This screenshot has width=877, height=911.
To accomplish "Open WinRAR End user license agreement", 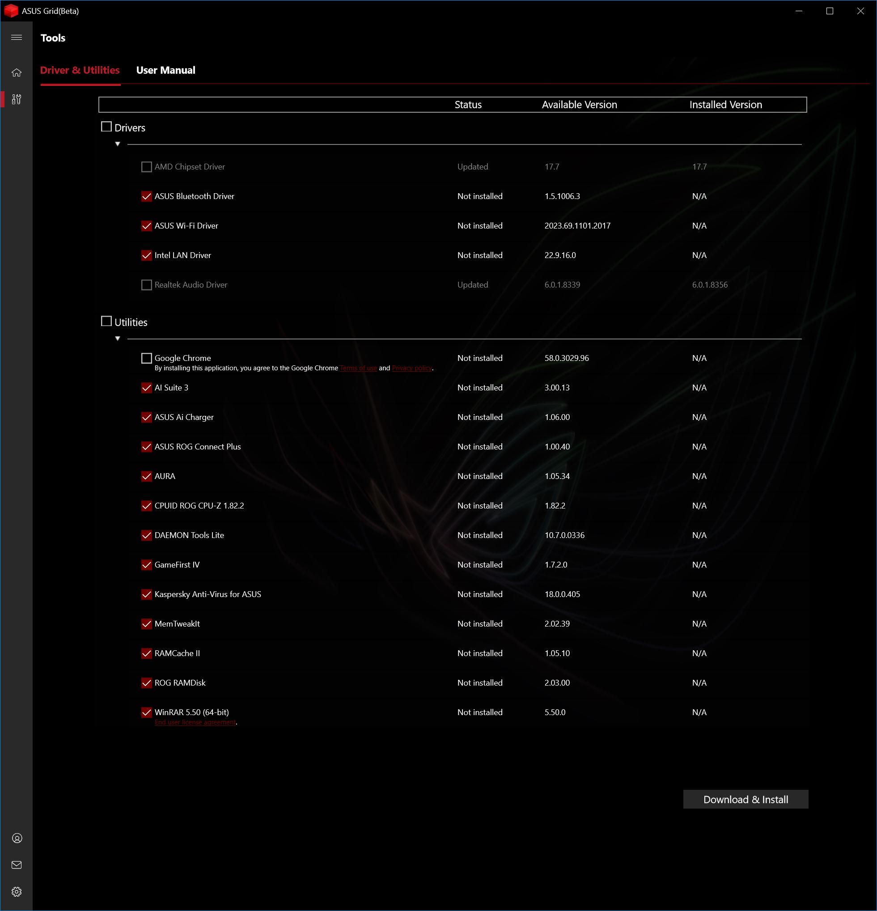I will [195, 722].
